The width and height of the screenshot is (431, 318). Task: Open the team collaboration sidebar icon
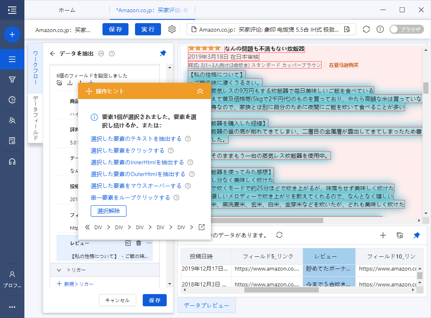12,120
